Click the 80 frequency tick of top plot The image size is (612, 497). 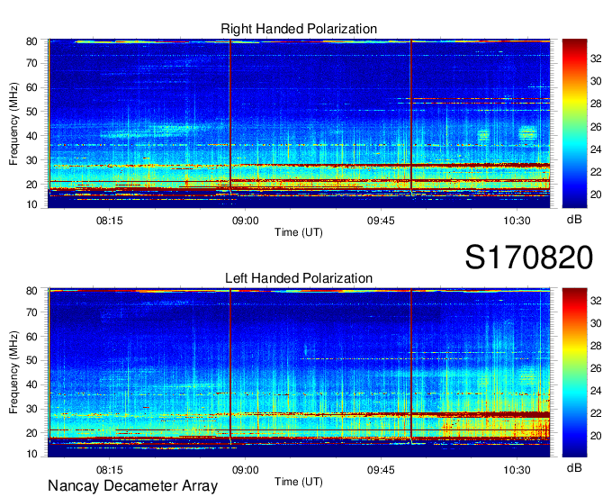[x=31, y=41]
